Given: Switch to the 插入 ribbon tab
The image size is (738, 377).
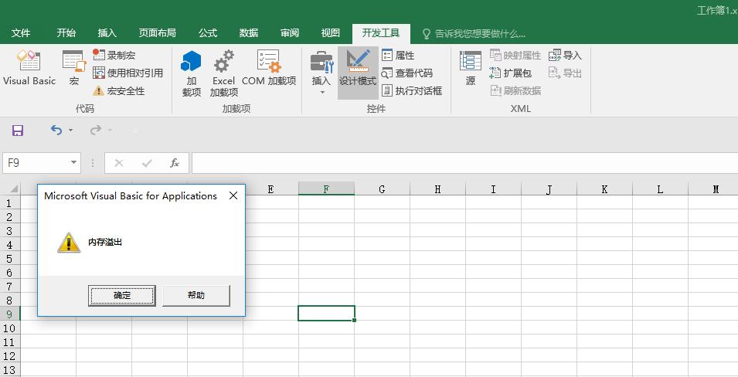Looking at the screenshot, I should tap(107, 33).
